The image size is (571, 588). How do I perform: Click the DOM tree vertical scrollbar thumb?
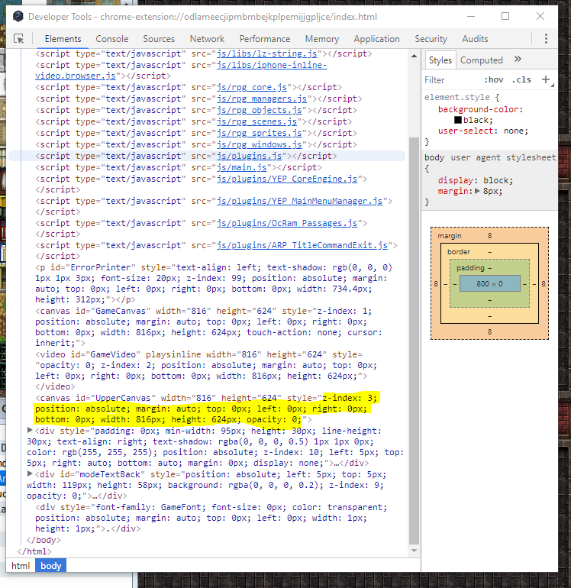point(414,340)
